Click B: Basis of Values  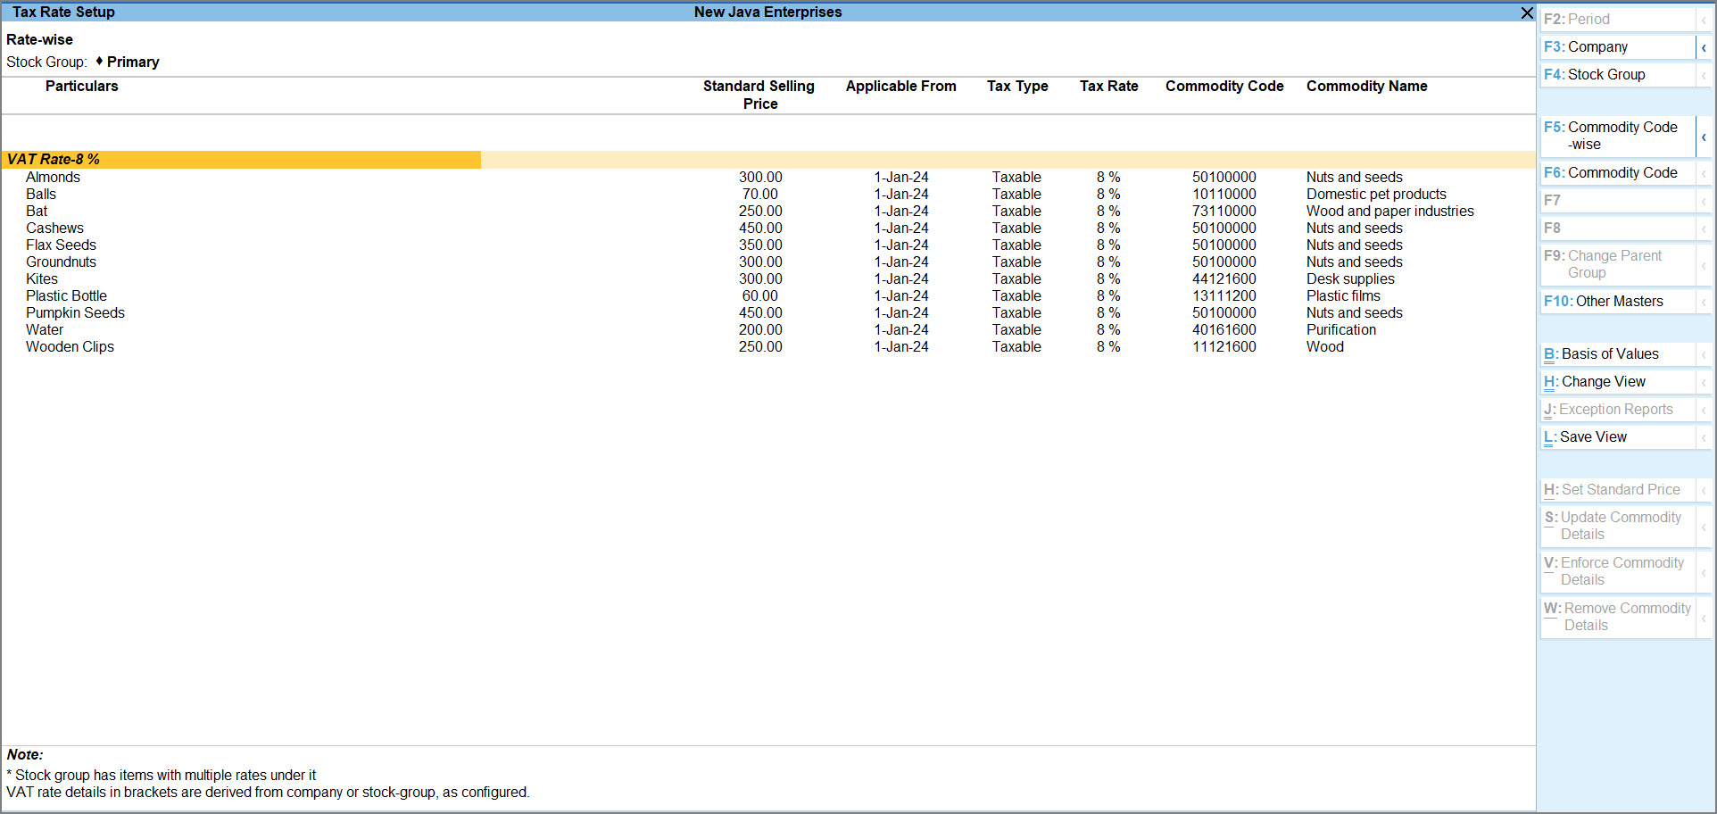tap(1617, 353)
